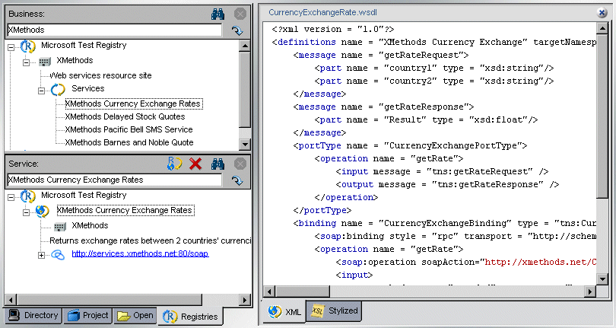Click the getRateResponse message line
The width and height of the screenshot is (616, 328).
tap(383, 107)
